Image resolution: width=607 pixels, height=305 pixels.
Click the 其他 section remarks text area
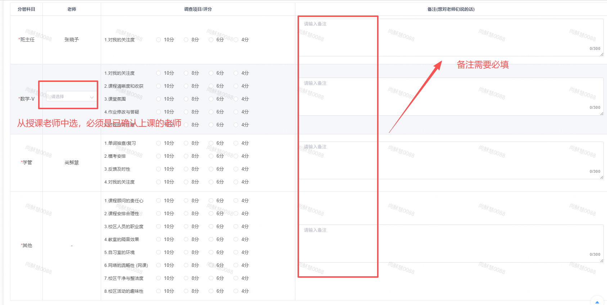450,243
